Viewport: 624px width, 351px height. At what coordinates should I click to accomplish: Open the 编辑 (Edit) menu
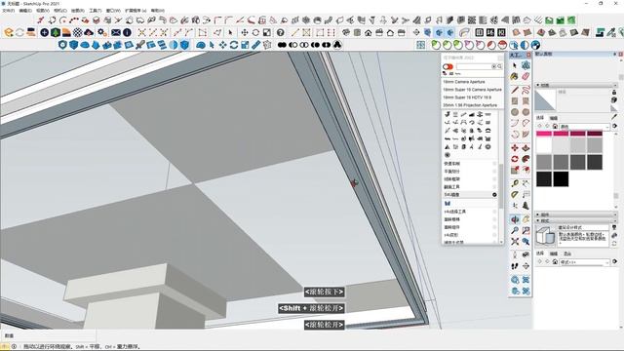pos(25,11)
